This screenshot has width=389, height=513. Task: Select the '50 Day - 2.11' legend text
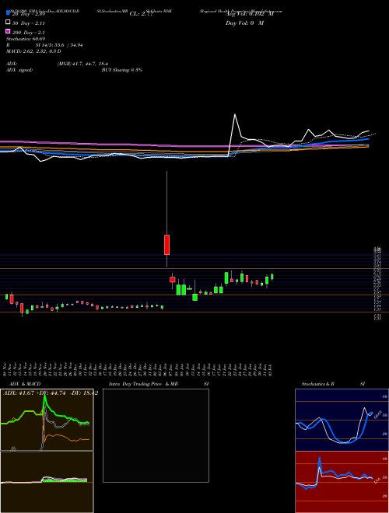(x=29, y=23)
